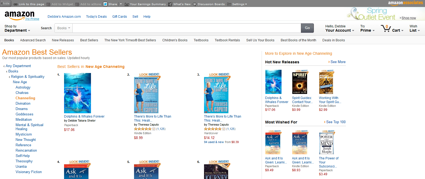Click the What's New icon
425x179 pixels.
(170, 4)
